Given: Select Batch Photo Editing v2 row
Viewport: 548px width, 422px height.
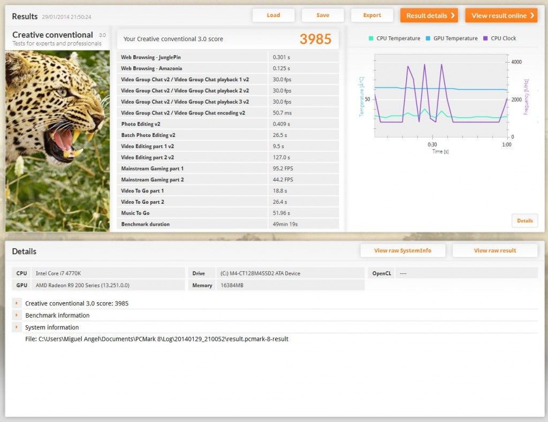Looking at the screenshot, I should coord(228,135).
